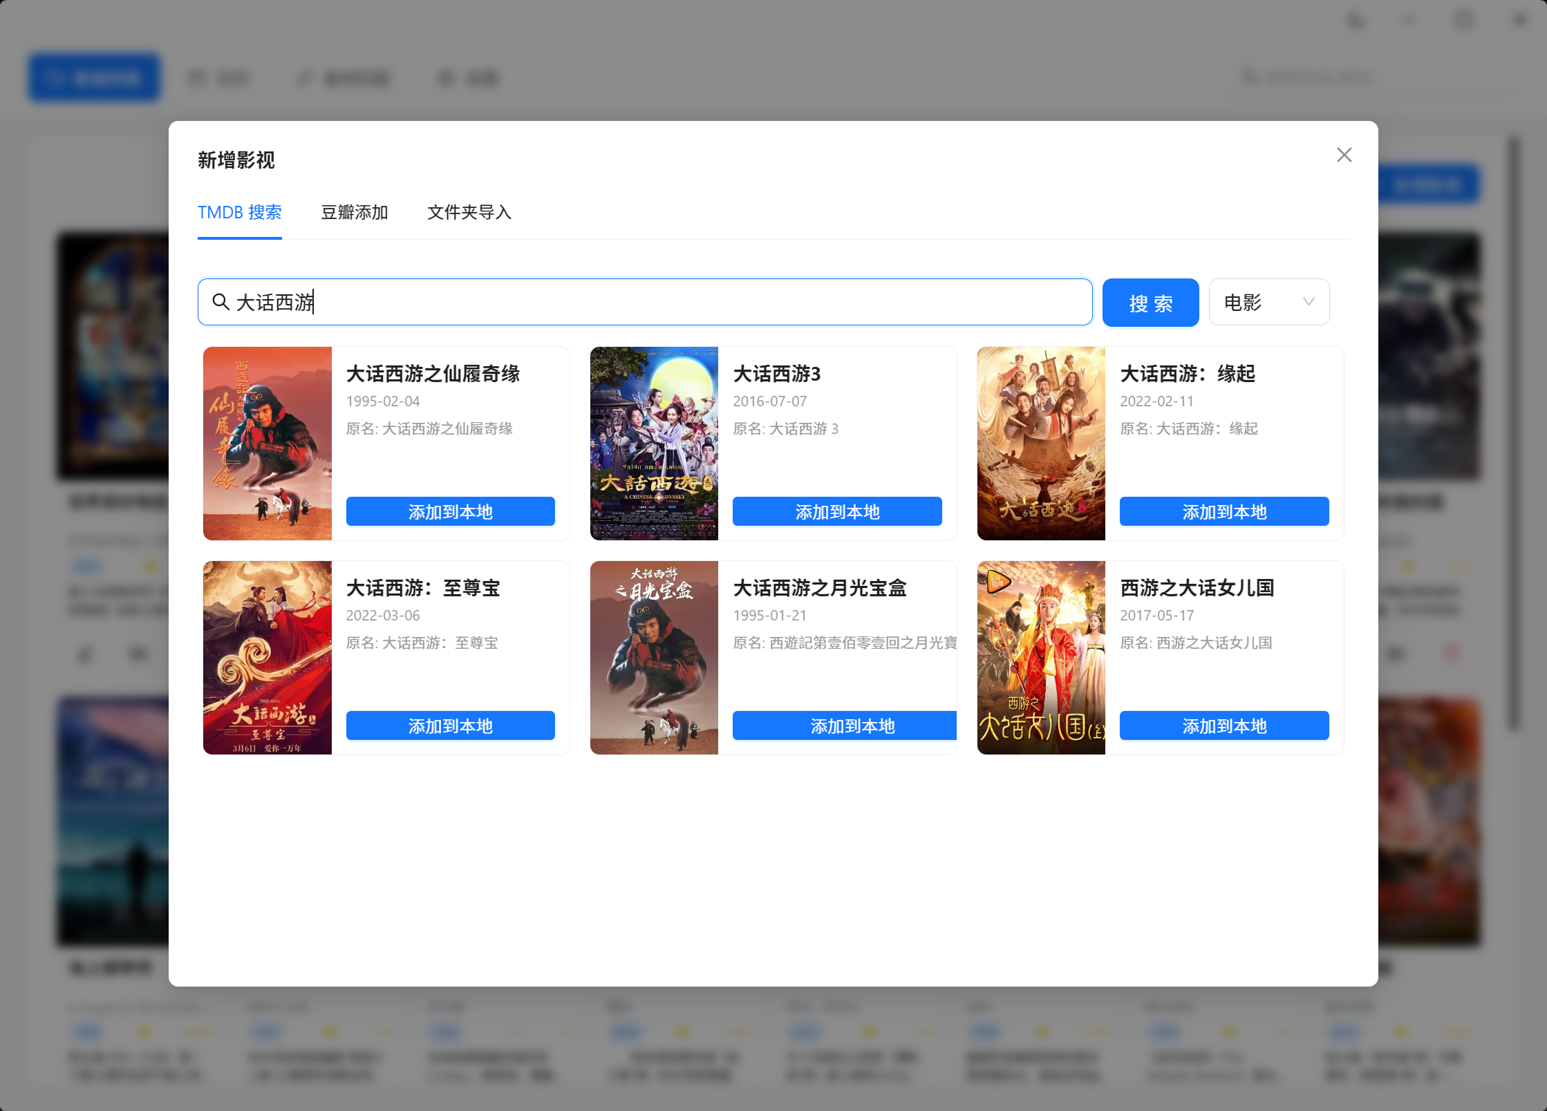1547x1111 pixels.
Task: Add 大话西游之月光宝盒 to local library
Action: (x=844, y=725)
